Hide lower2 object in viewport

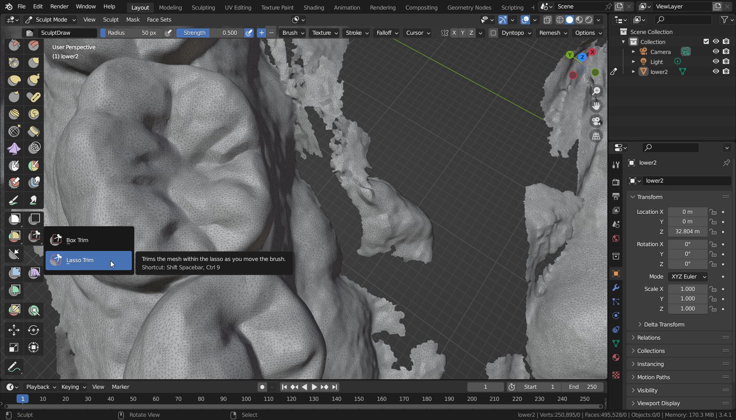[x=716, y=72]
